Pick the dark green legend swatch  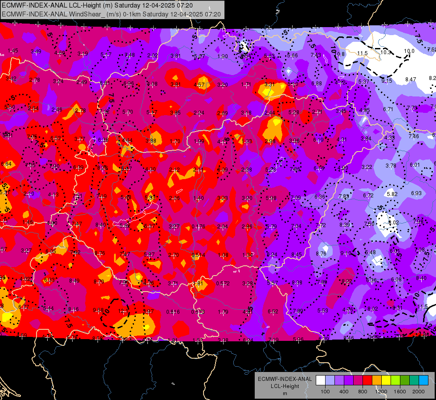click(x=404, y=380)
